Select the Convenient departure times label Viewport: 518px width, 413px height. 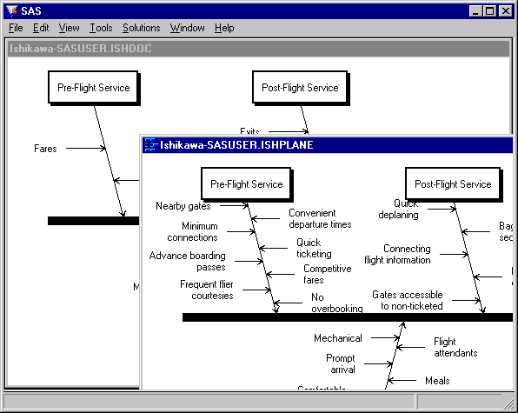coord(320,219)
